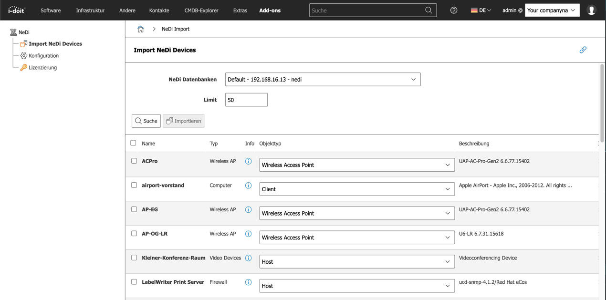Select the LabelWriter Print Server checkbox
The image size is (606, 300).
pyautogui.click(x=134, y=282)
